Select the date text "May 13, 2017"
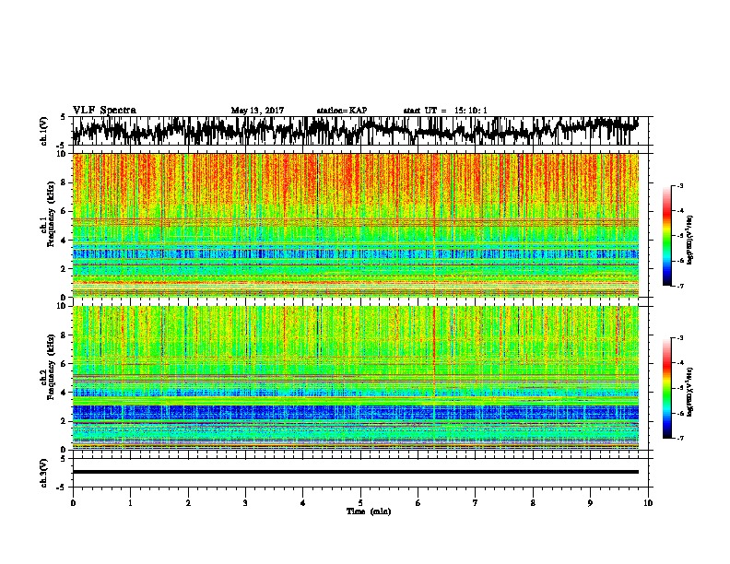This screenshot has height=564, width=730. coord(257,111)
